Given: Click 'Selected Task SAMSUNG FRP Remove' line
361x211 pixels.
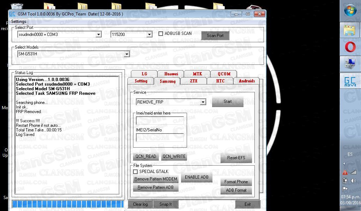Looking at the screenshot, I should pos(56,93).
